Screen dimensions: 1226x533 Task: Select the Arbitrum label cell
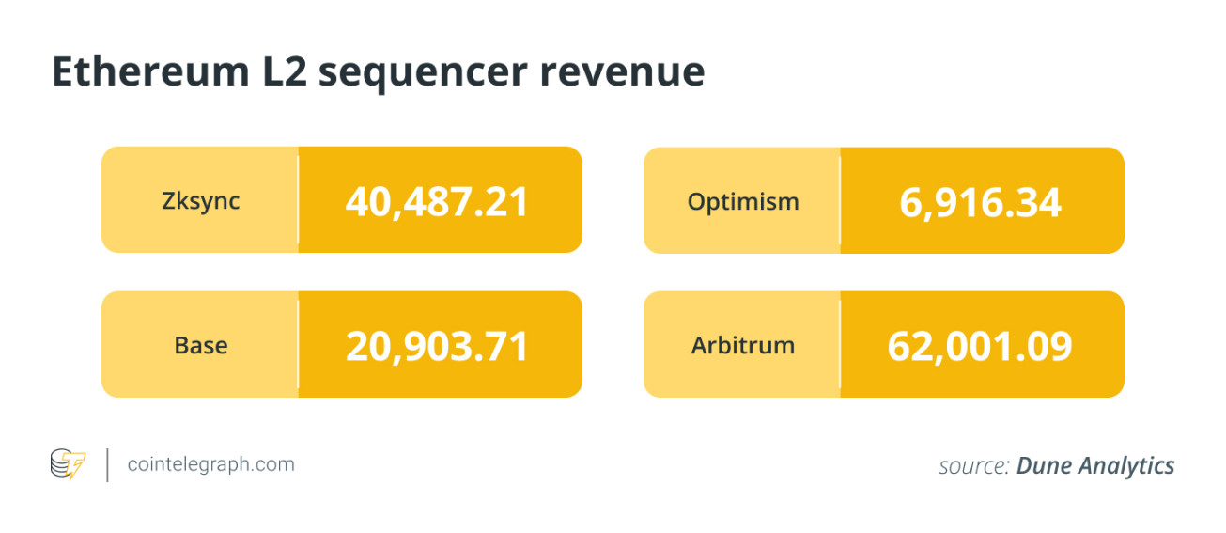click(742, 345)
